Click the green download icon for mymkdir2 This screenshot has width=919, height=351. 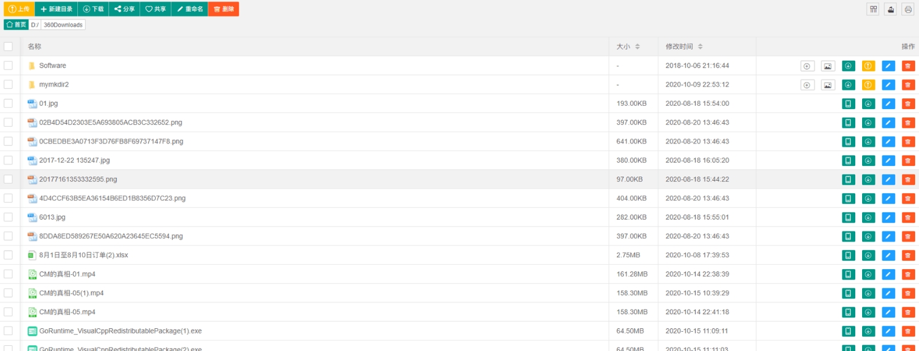coord(848,85)
